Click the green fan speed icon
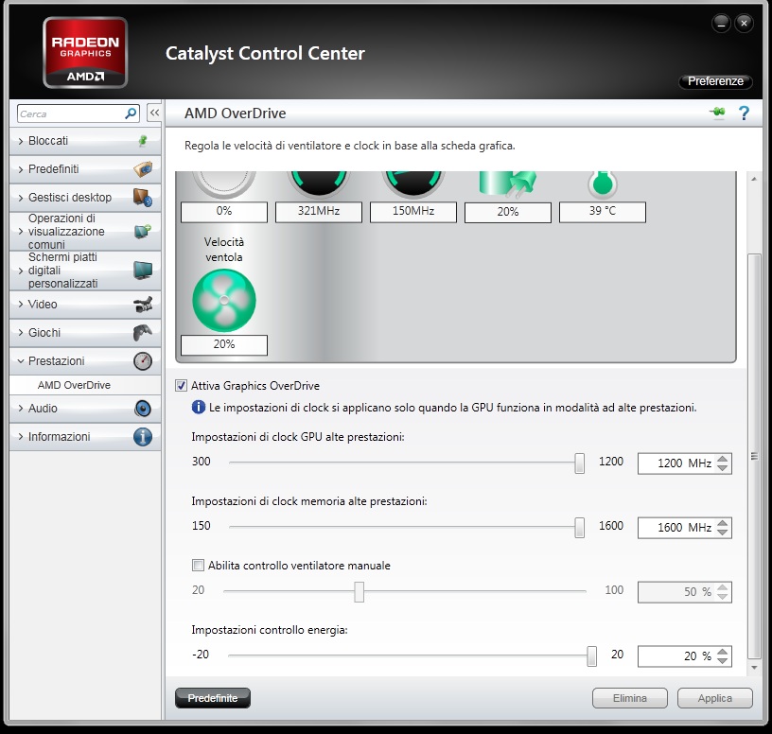Image resolution: width=772 pixels, height=734 pixels. tap(224, 300)
